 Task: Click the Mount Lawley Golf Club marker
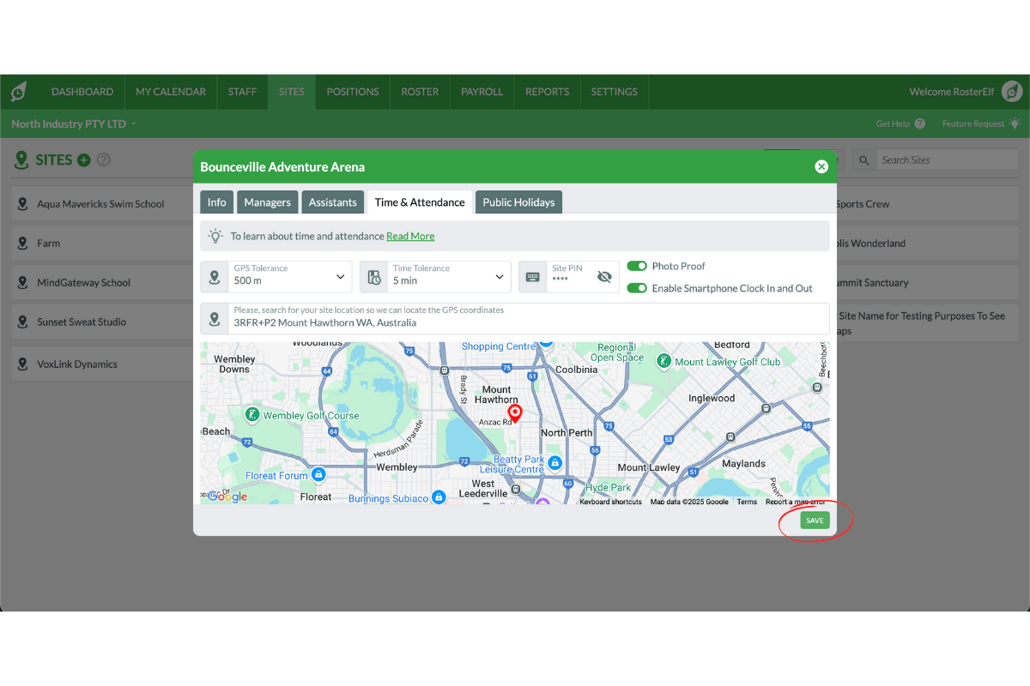point(663,362)
